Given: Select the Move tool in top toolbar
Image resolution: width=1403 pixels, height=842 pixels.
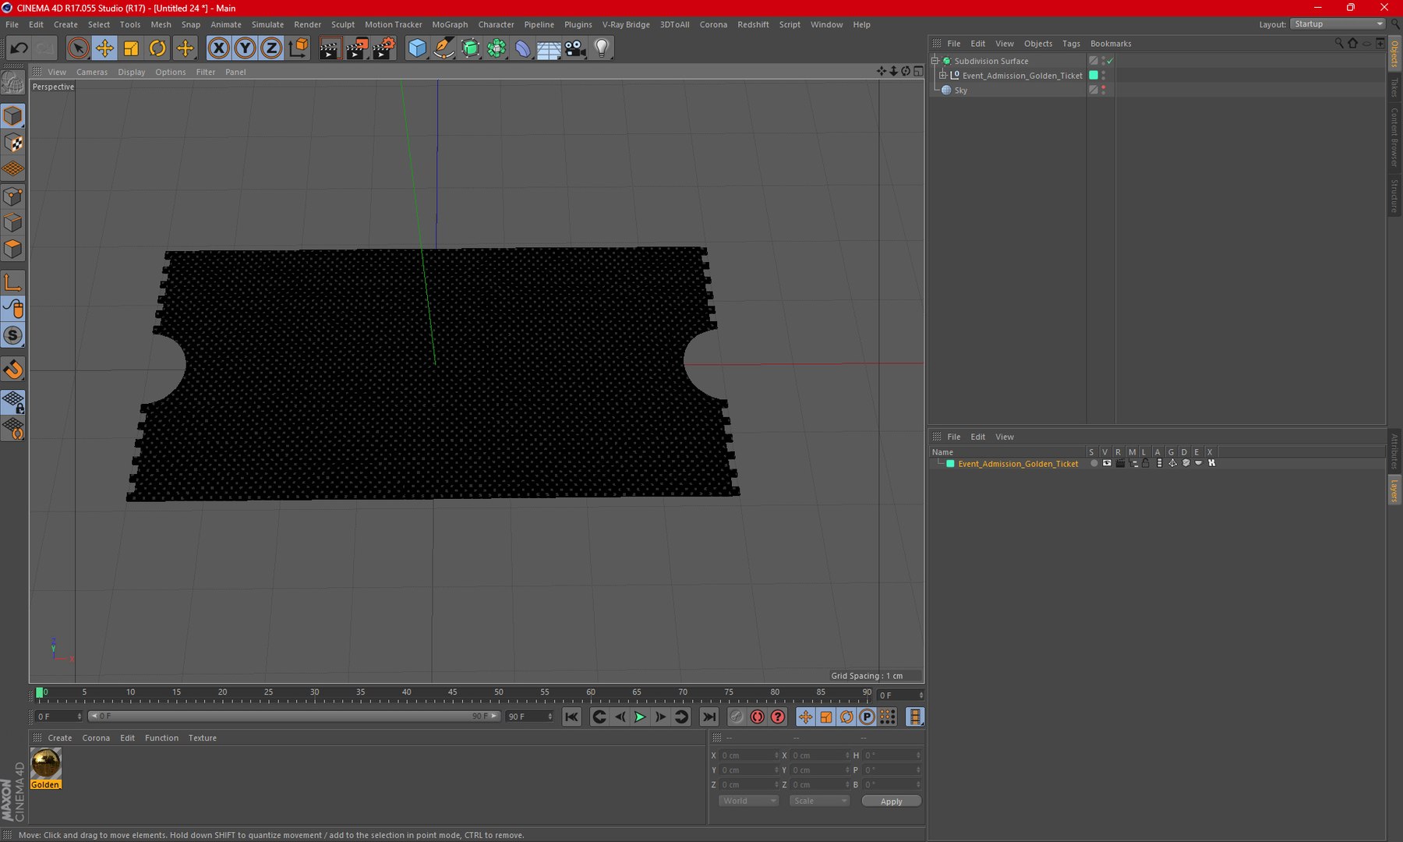Looking at the screenshot, I should pos(104,48).
